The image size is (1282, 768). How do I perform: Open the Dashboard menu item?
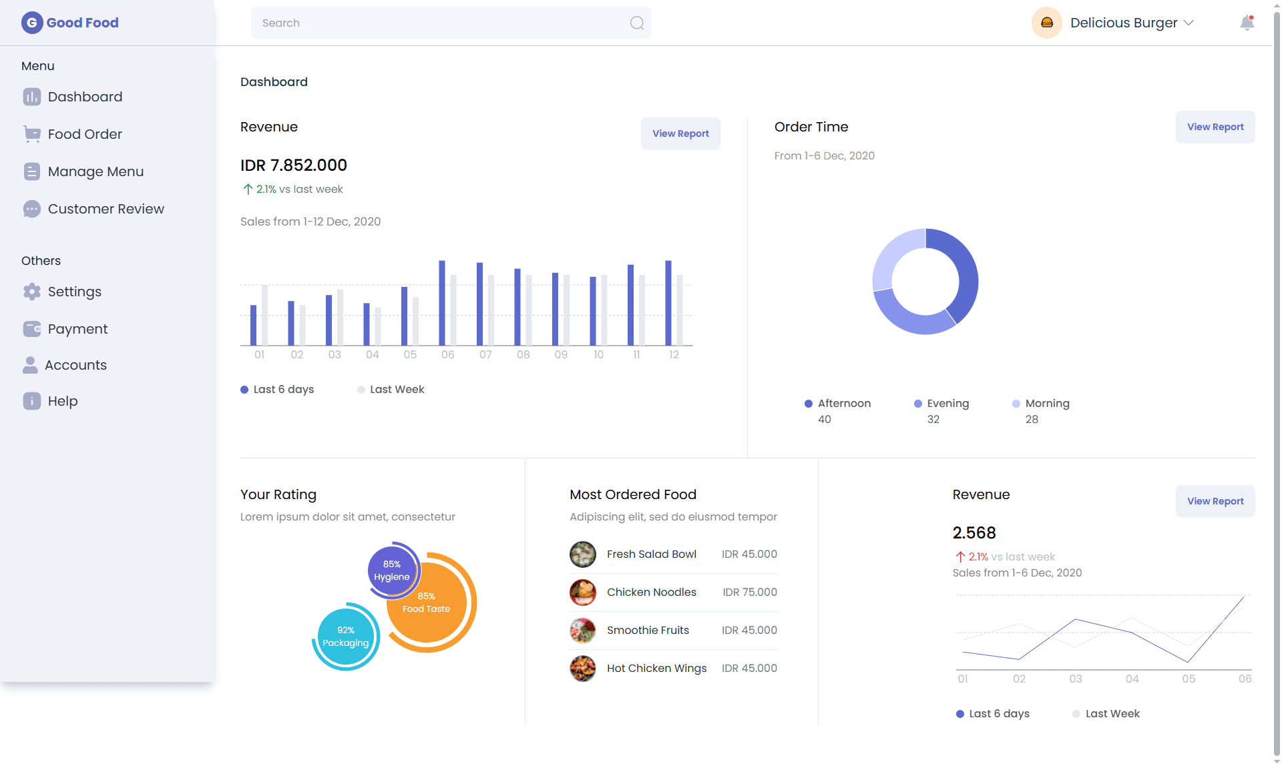pyautogui.click(x=85, y=97)
